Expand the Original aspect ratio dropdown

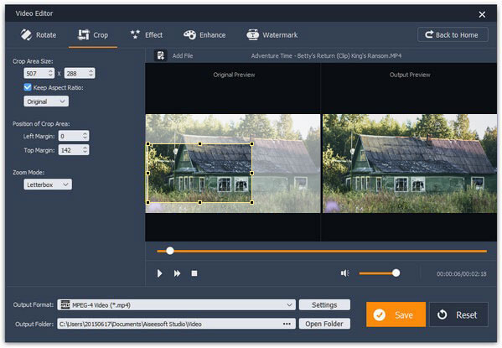(46, 101)
